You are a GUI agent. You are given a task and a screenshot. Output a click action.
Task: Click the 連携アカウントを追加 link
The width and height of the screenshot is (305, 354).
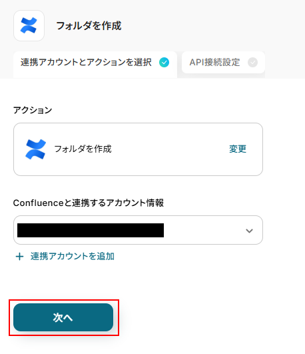click(x=73, y=257)
